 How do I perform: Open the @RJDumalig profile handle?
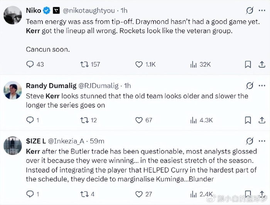pyautogui.click(x=100, y=85)
